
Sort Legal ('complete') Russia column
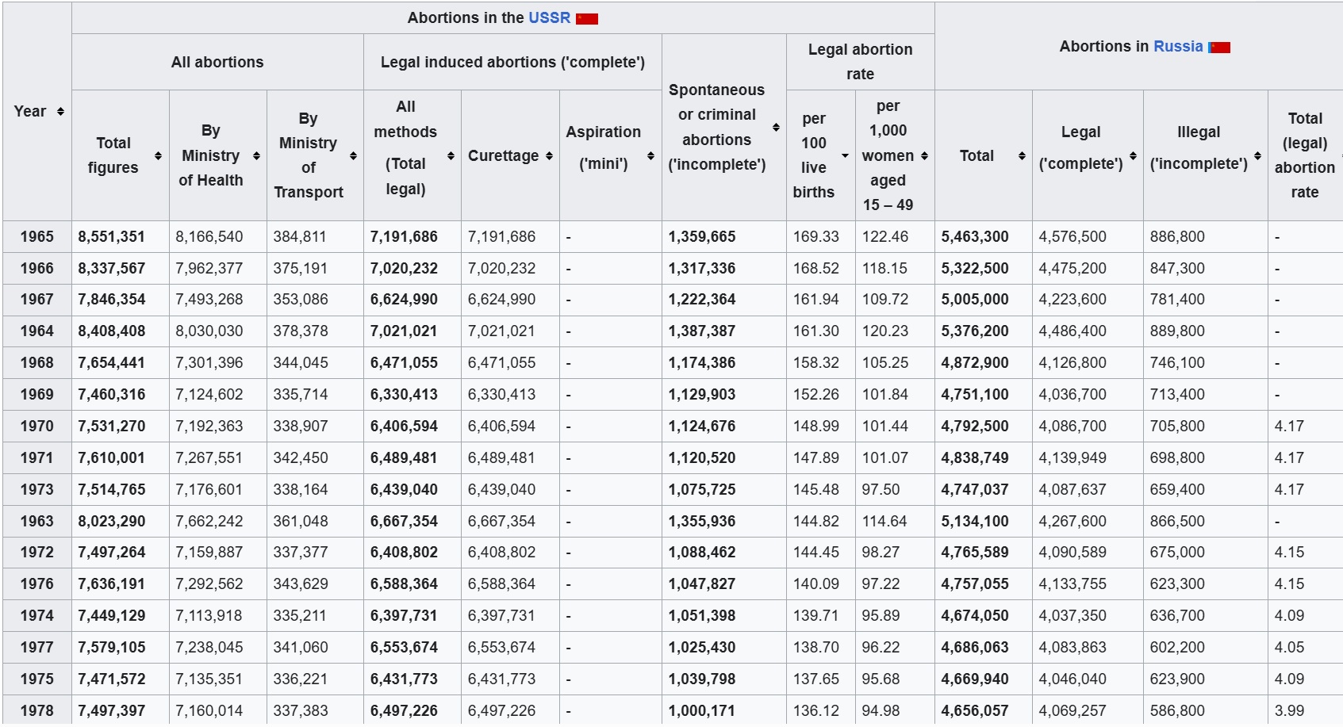[x=1133, y=155]
